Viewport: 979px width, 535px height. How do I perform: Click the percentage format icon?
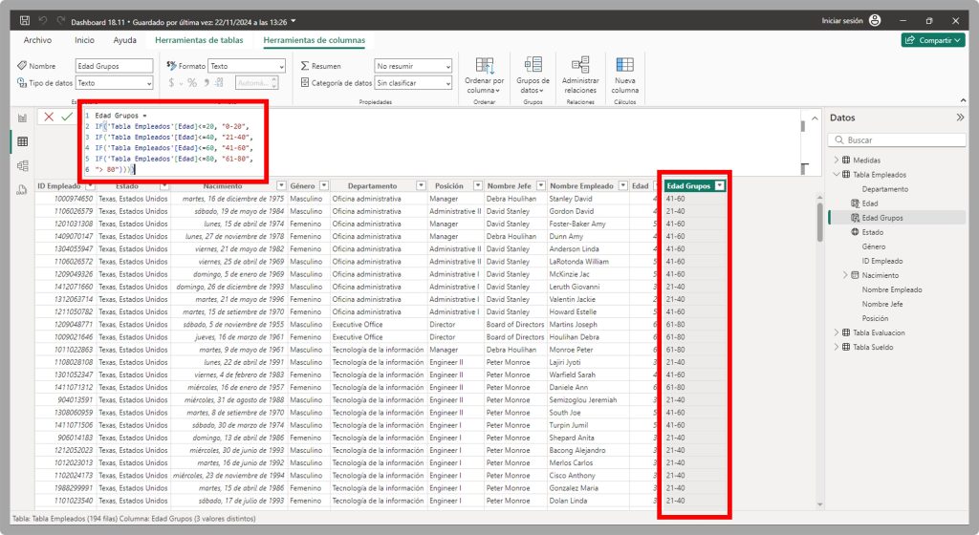(x=191, y=83)
